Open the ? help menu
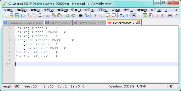The width and height of the screenshot is (181, 91). (166, 10)
